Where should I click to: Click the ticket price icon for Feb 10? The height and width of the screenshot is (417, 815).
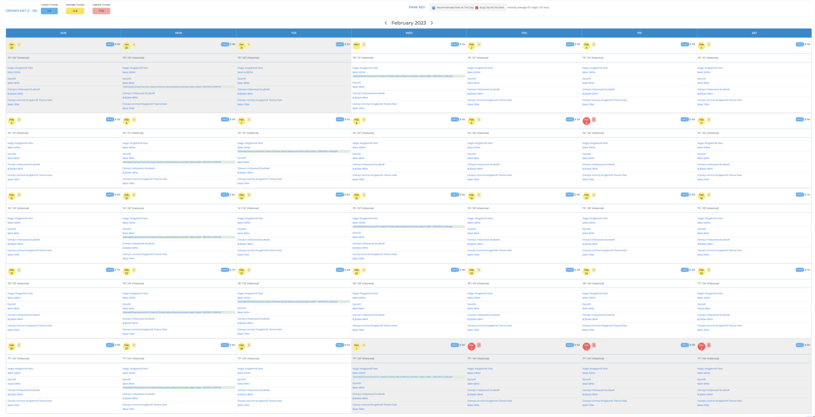[684, 120]
